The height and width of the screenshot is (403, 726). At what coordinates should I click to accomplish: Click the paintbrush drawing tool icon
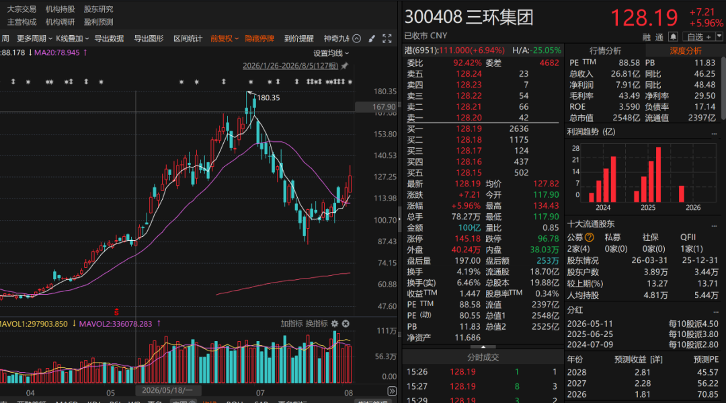pos(372,39)
